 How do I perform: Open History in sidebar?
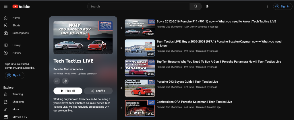[17, 53]
